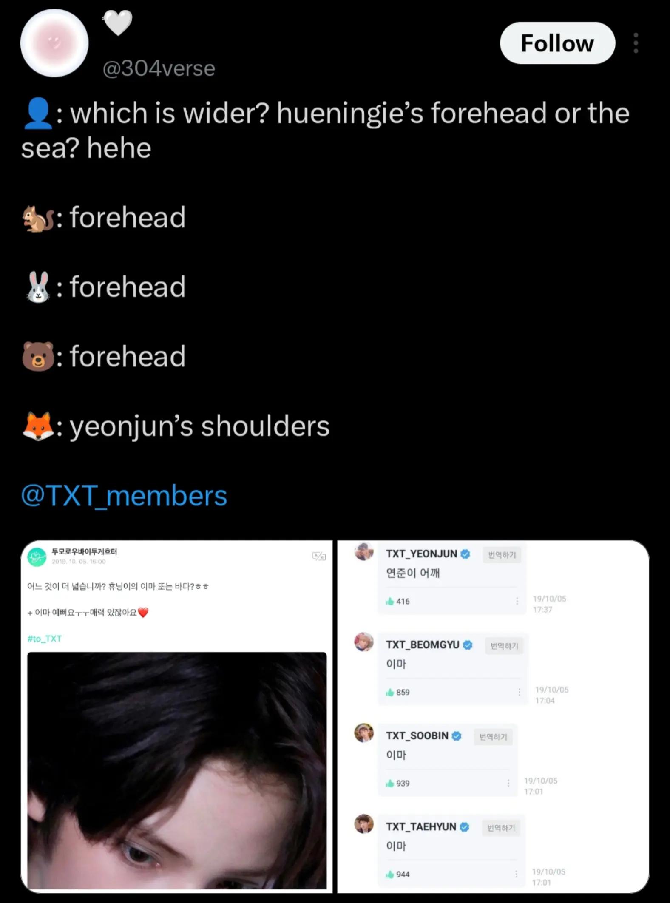
Task: Open the @TXT_members mention link
Action: (x=124, y=496)
